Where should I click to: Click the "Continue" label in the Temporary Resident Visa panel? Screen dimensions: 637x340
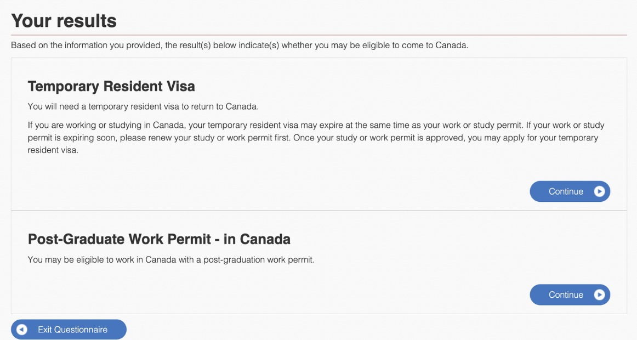[x=566, y=191]
